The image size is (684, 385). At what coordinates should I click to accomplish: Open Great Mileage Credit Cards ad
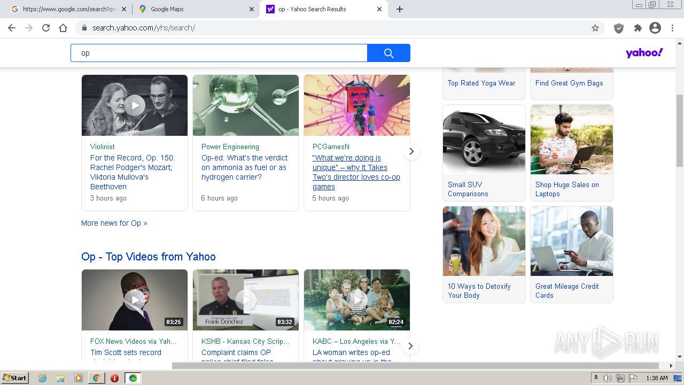572,255
